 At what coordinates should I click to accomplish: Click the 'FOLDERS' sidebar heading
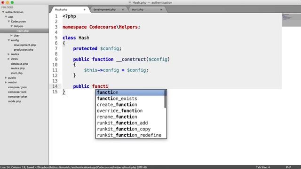[8, 8]
